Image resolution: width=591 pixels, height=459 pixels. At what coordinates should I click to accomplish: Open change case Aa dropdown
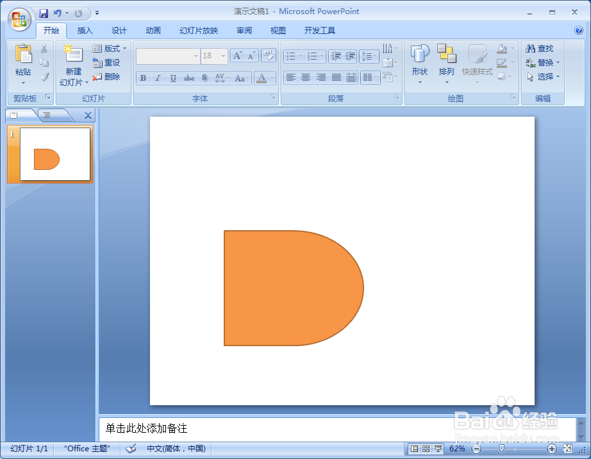coord(242,78)
